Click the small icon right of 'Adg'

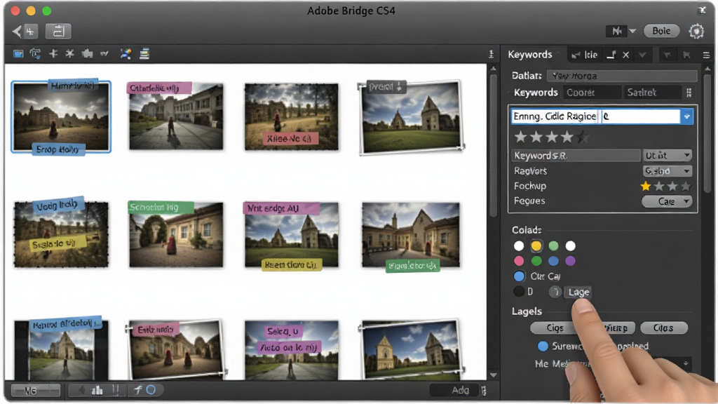pos(484,390)
